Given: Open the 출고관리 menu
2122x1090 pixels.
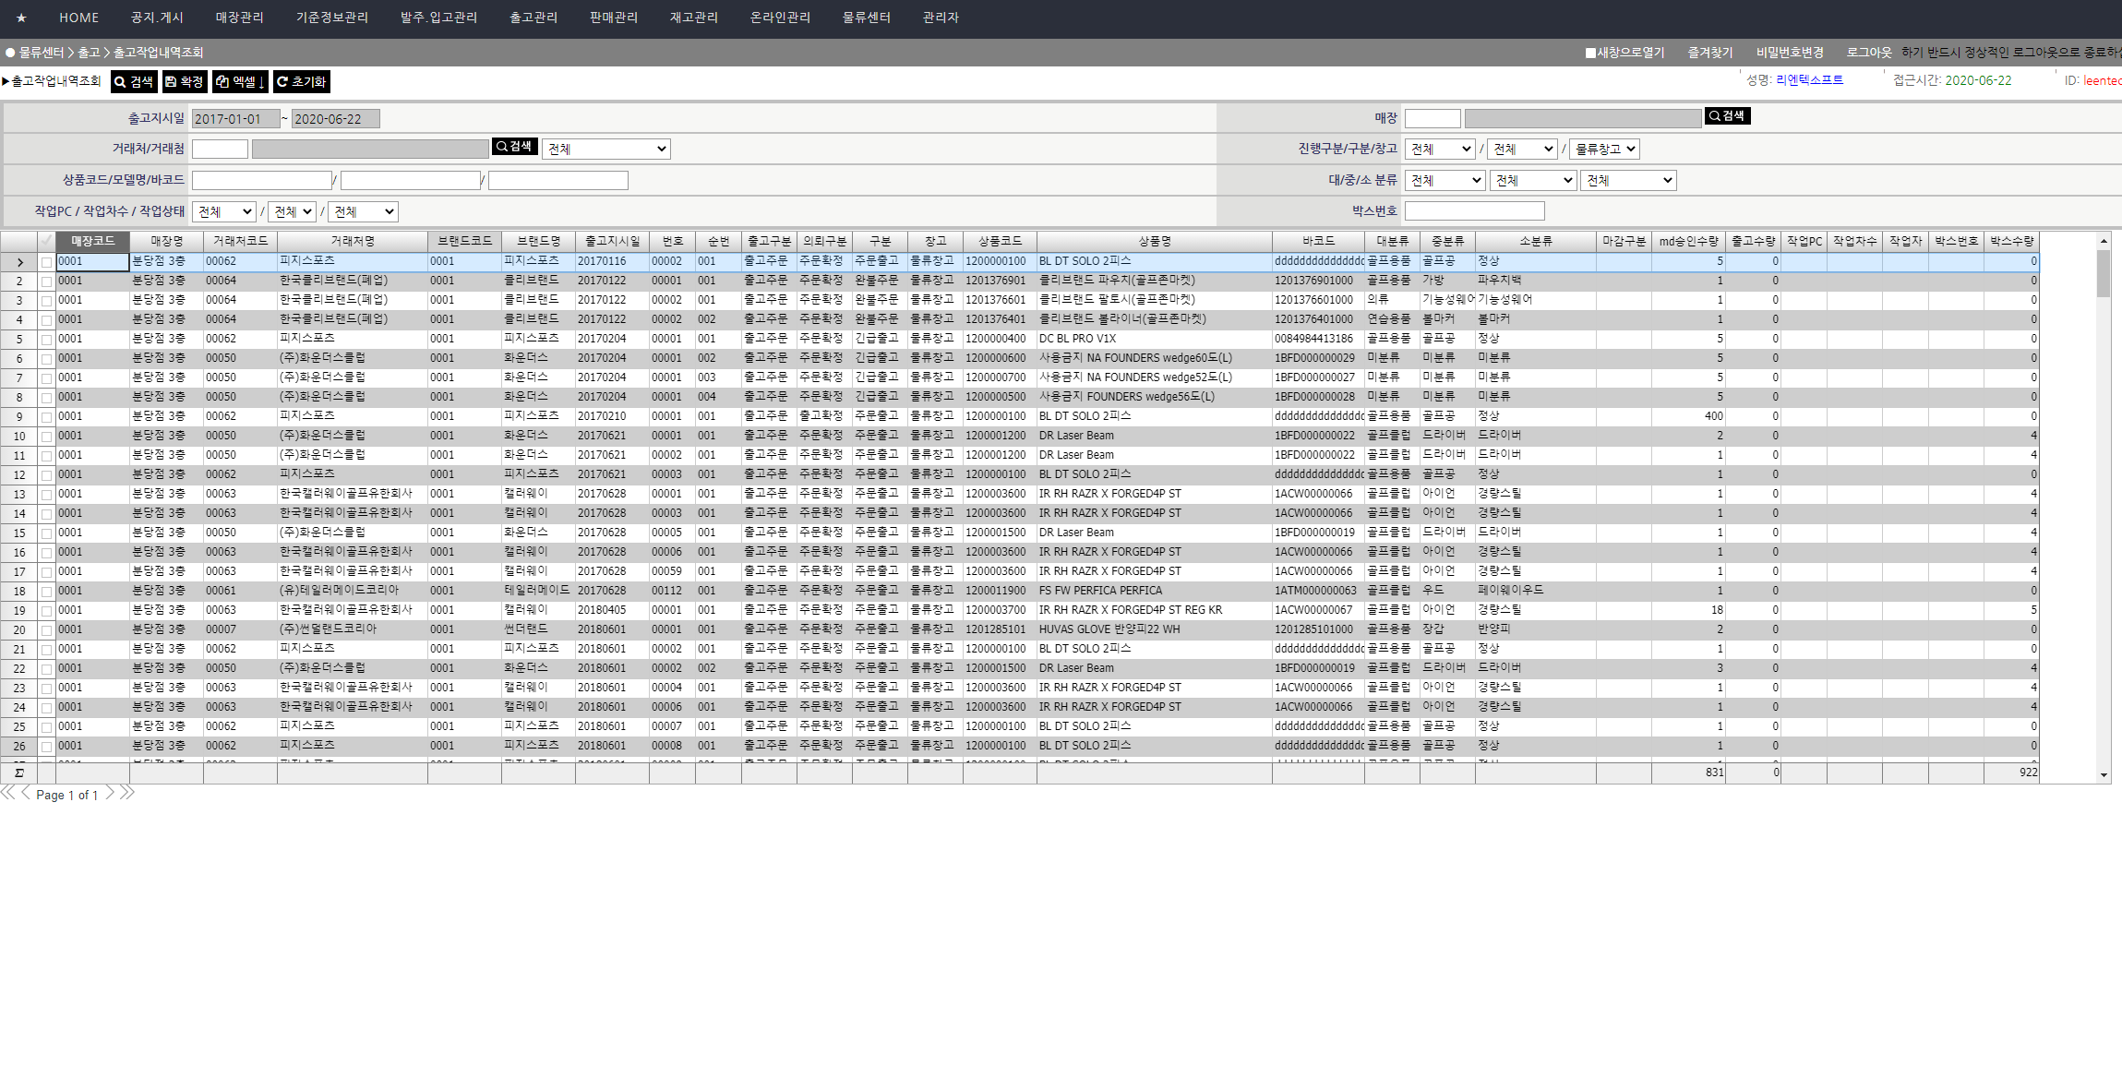Looking at the screenshot, I should 533,18.
